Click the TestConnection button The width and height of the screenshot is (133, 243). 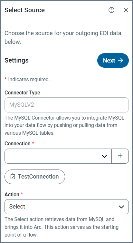[x=35, y=177]
